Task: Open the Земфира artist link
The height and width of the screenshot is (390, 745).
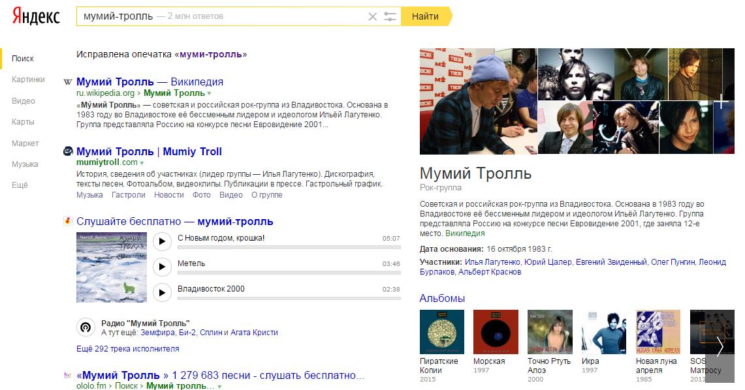Action: click(157, 333)
